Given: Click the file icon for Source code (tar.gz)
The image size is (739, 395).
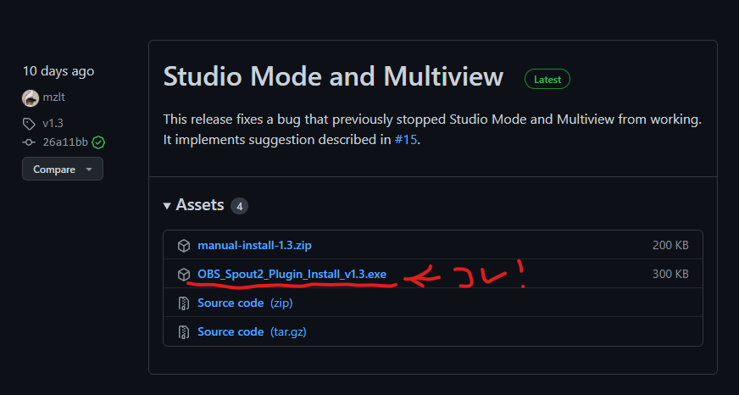Looking at the screenshot, I should tap(184, 331).
